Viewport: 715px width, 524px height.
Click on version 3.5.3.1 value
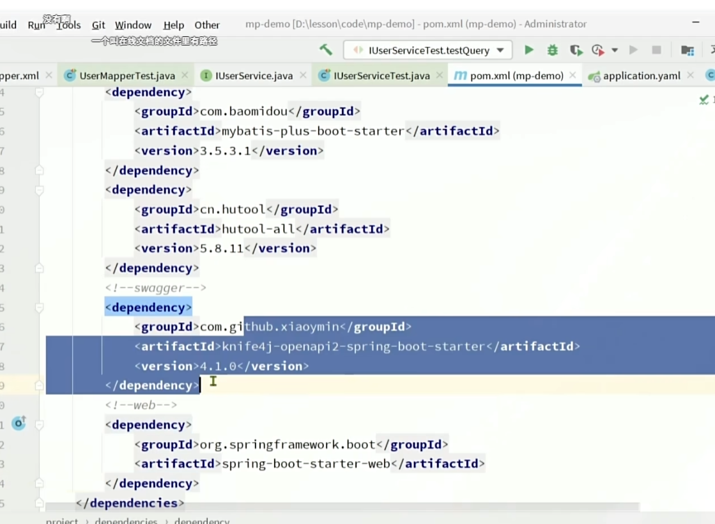point(226,151)
